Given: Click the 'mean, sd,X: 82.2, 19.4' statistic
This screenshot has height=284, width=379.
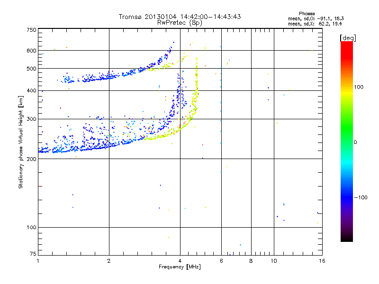Looking at the screenshot, I should coord(315,24).
